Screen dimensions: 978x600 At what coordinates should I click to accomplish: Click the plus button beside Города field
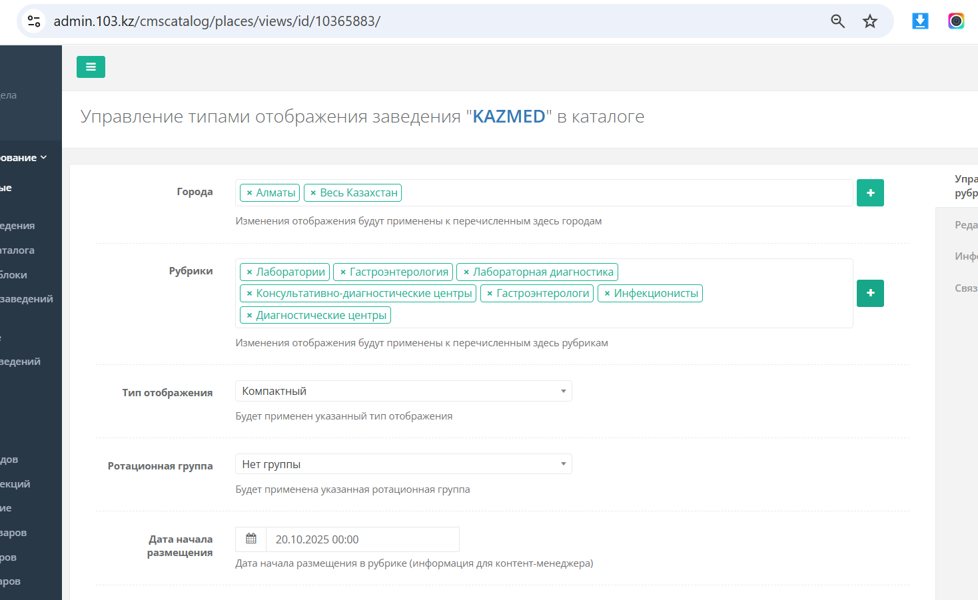pyautogui.click(x=870, y=193)
